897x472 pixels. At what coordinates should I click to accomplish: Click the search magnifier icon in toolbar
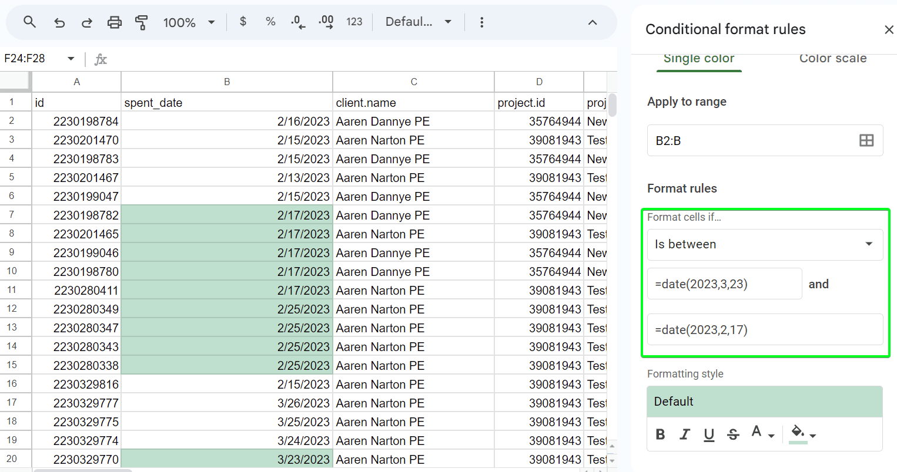click(x=29, y=22)
